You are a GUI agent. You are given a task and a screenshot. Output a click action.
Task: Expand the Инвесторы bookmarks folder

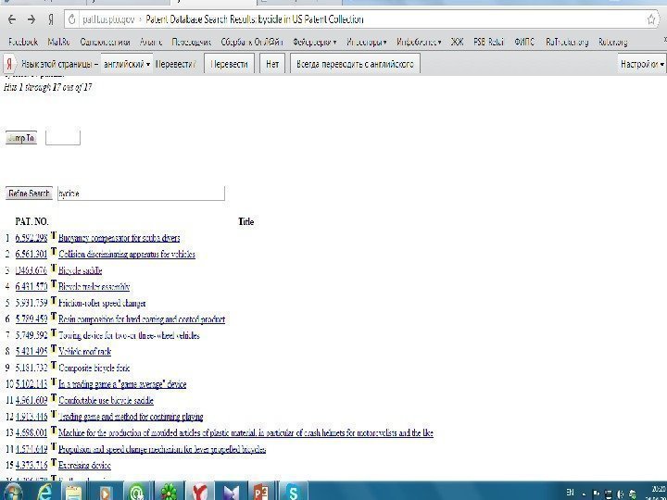click(366, 42)
